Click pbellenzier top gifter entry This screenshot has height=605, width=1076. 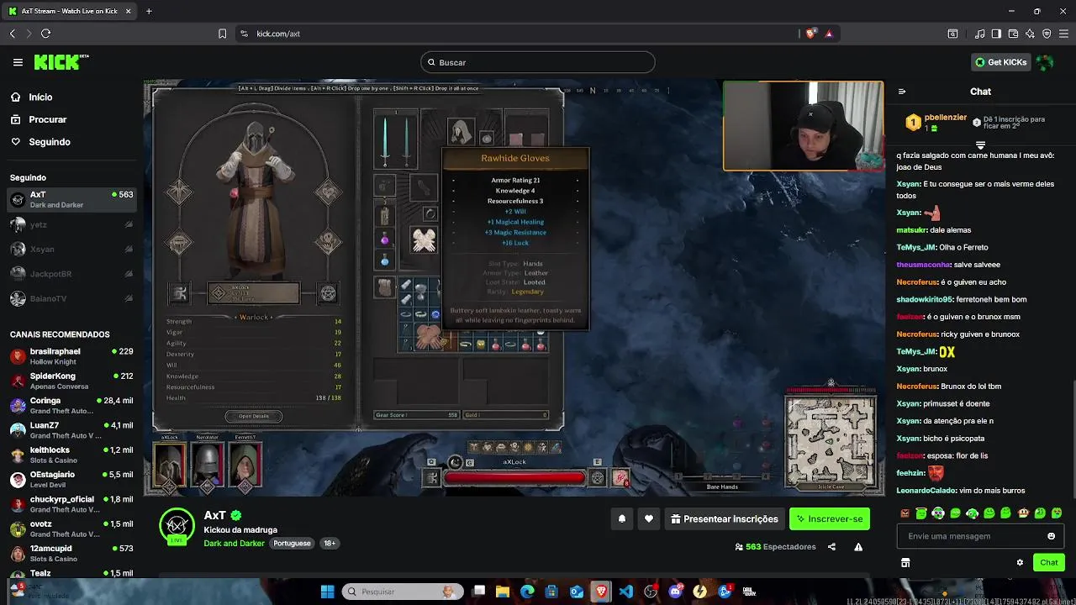coord(936,122)
